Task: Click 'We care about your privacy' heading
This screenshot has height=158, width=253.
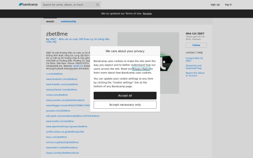Action: (125, 51)
